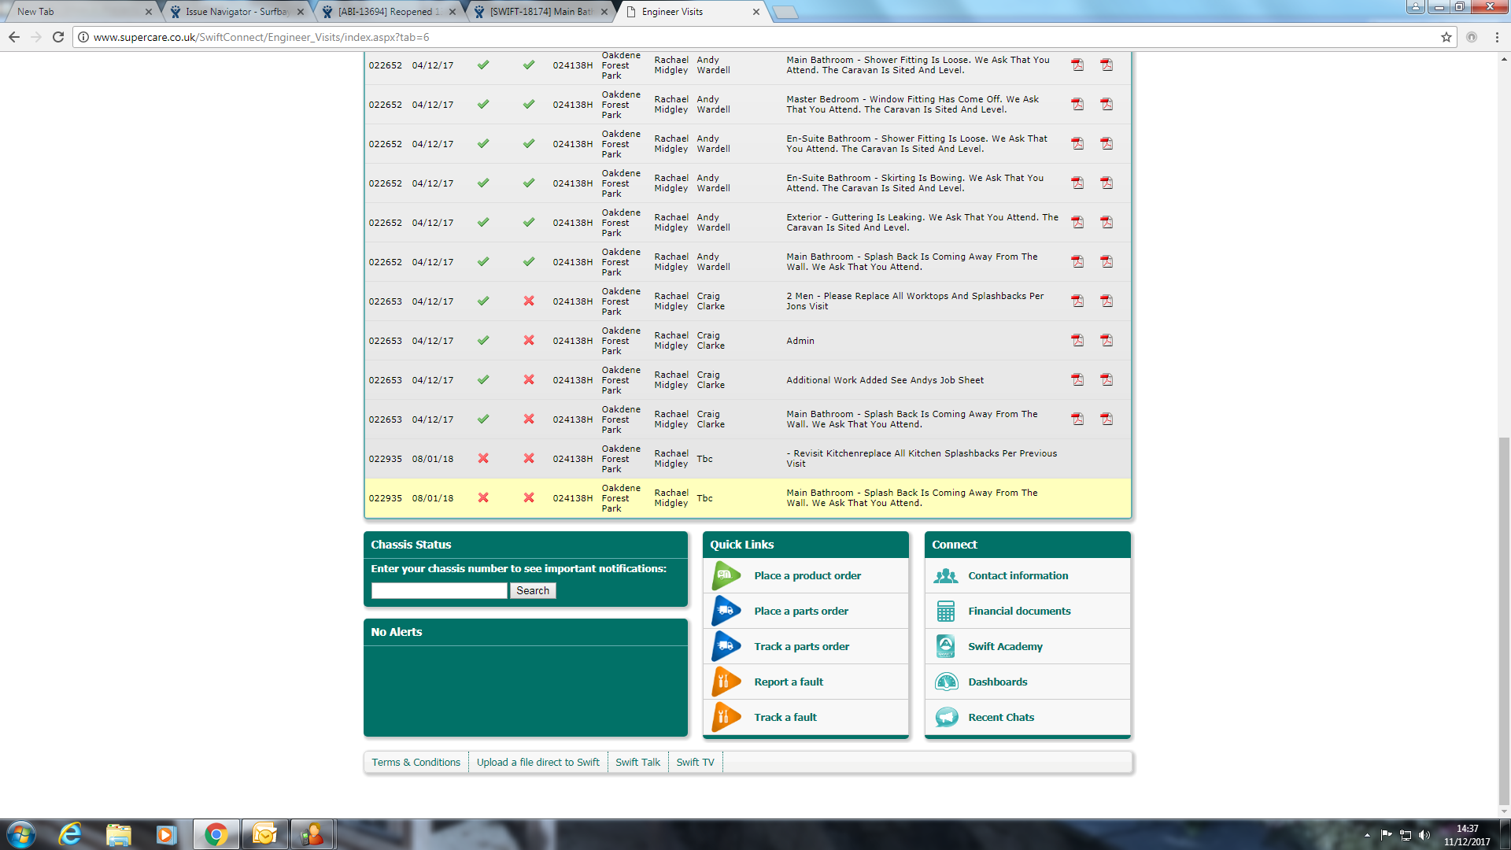Screen dimensions: 1511x850
Task: Open first PDF icon for Guttering Is Leaking row
Action: pos(1077,223)
